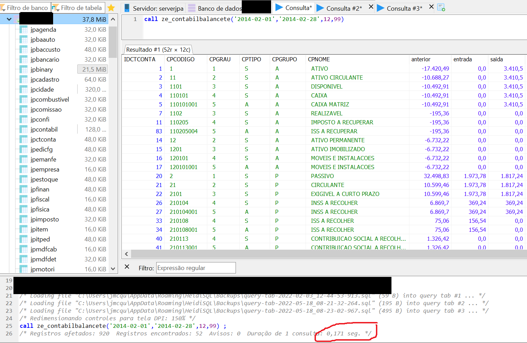
Task: Collapse the selected database tree node
Action: 9,20
